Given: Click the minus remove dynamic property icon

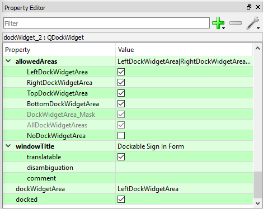Looking at the screenshot, I should (236, 23).
